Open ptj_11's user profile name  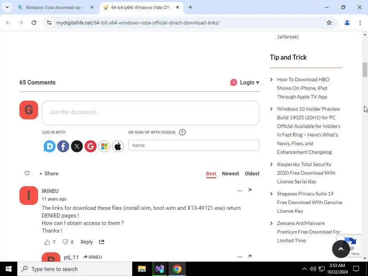click(x=72, y=257)
